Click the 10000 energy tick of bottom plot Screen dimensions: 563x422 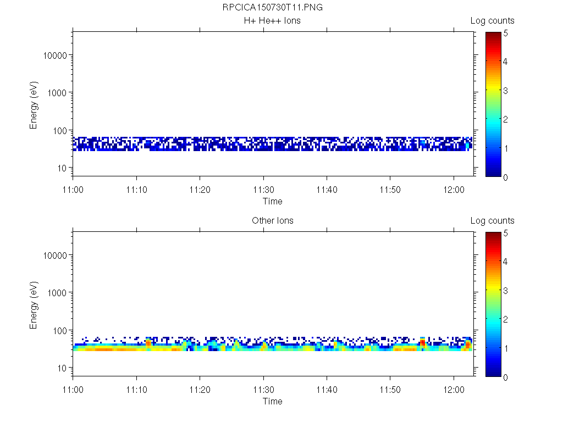pos(55,256)
